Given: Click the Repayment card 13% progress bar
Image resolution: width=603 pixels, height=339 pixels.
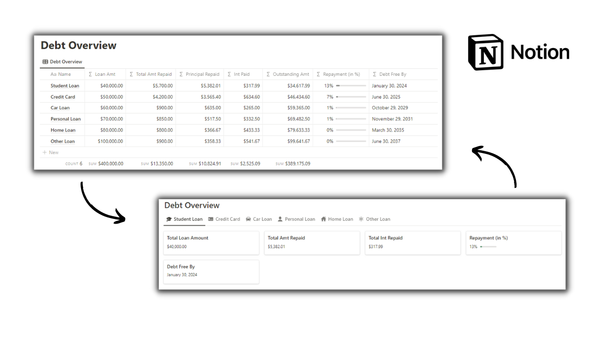Looking at the screenshot, I should 488,246.
